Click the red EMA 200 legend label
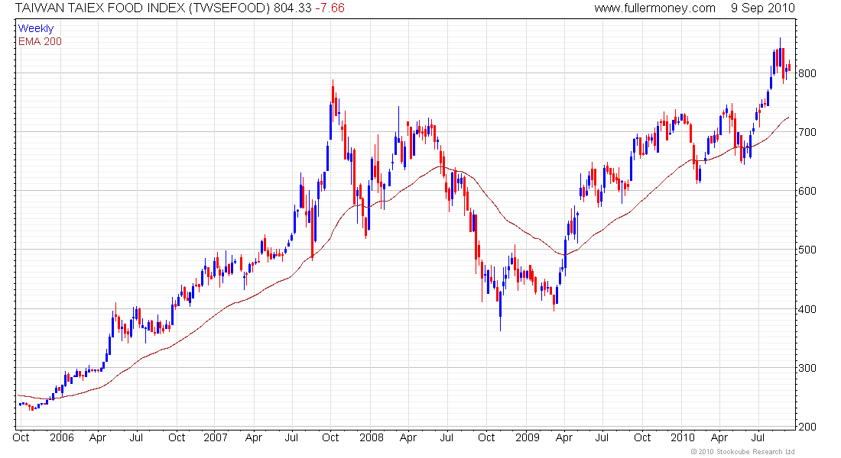 40,41
